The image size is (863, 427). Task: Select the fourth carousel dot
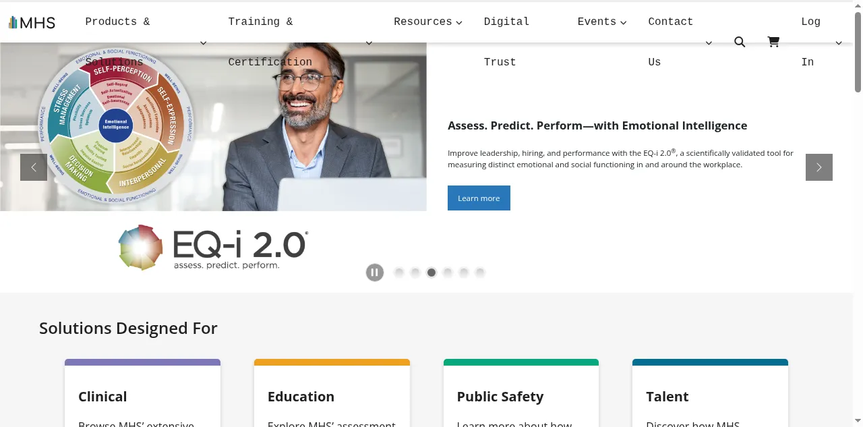(x=448, y=273)
